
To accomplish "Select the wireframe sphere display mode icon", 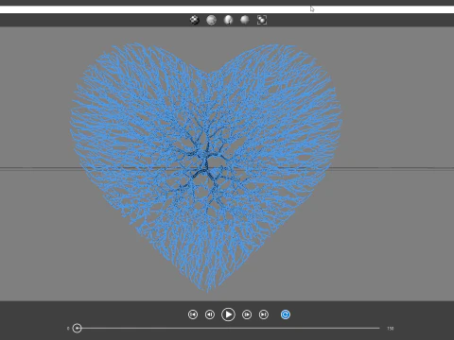I will [x=211, y=20].
